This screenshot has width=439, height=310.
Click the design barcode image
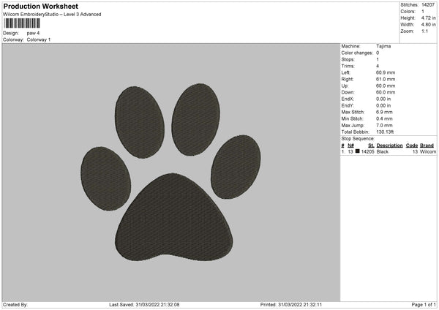click(21, 23)
